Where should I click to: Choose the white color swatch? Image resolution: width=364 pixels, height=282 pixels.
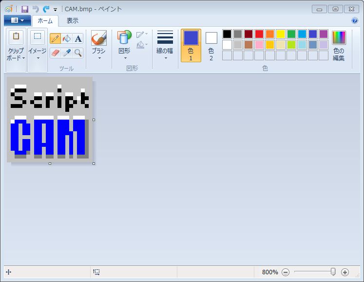(227, 45)
